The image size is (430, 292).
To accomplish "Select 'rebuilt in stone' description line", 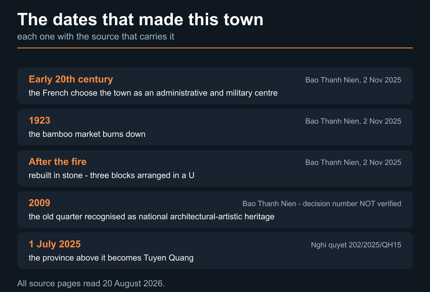I will (x=112, y=175).
